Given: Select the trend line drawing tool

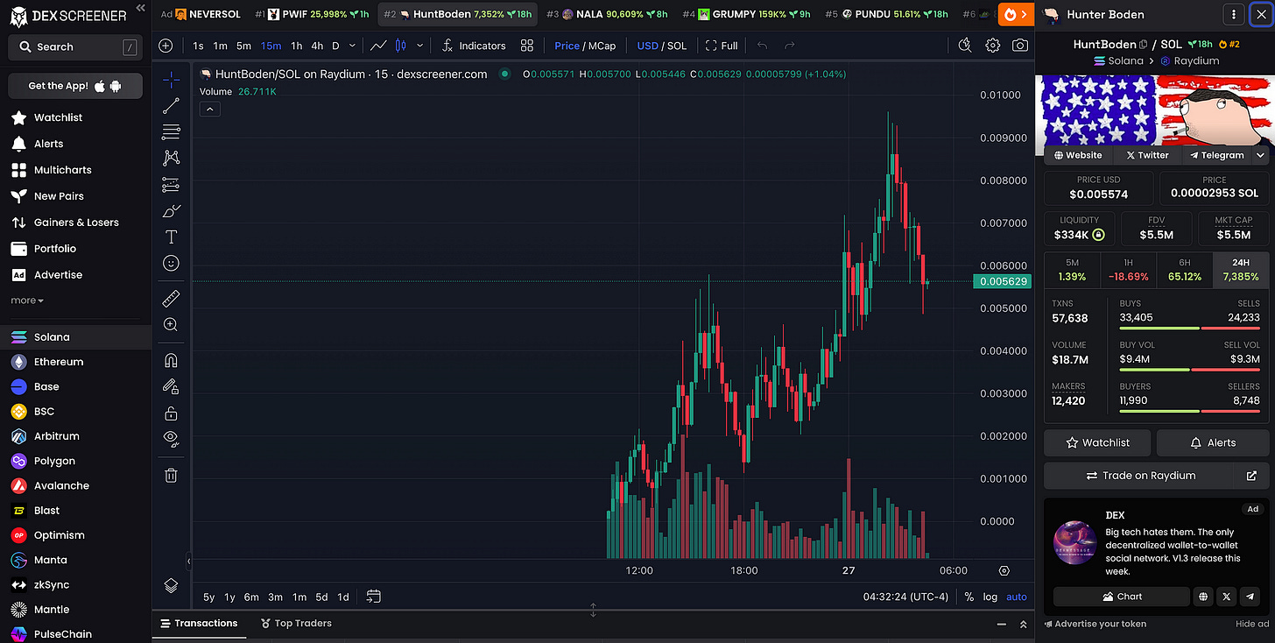Looking at the screenshot, I should click(x=171, y=106).
